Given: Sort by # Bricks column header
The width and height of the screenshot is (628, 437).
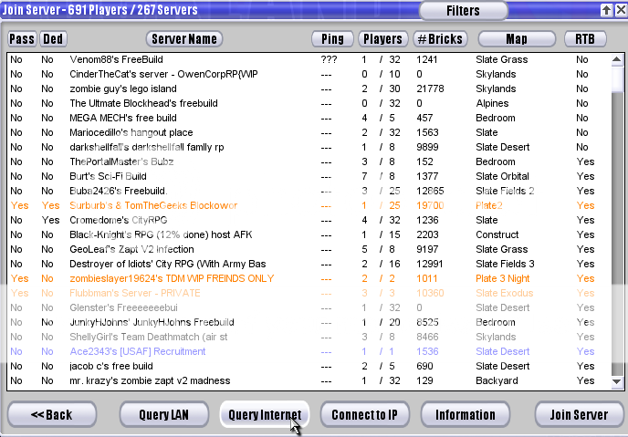Looking at the screenshot, I should [x=440, y=39].
